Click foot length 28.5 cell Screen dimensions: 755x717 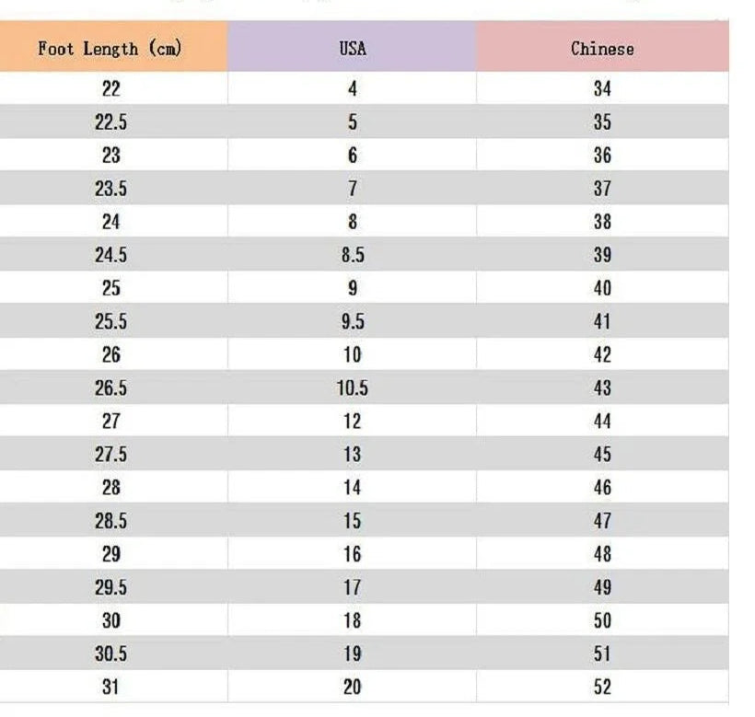click(x=110, y=521)
